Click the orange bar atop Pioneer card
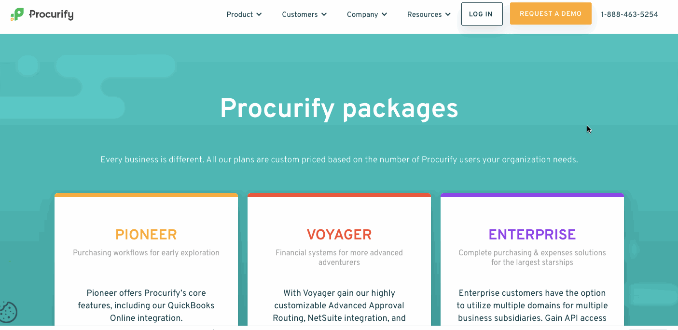The image size is (678, 330). click(146, 195)
